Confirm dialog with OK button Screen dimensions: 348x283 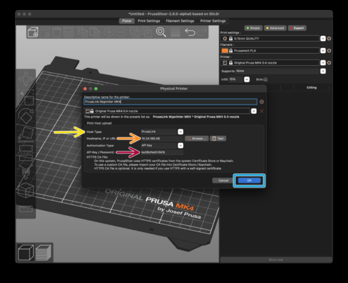[x=249, y=180]
